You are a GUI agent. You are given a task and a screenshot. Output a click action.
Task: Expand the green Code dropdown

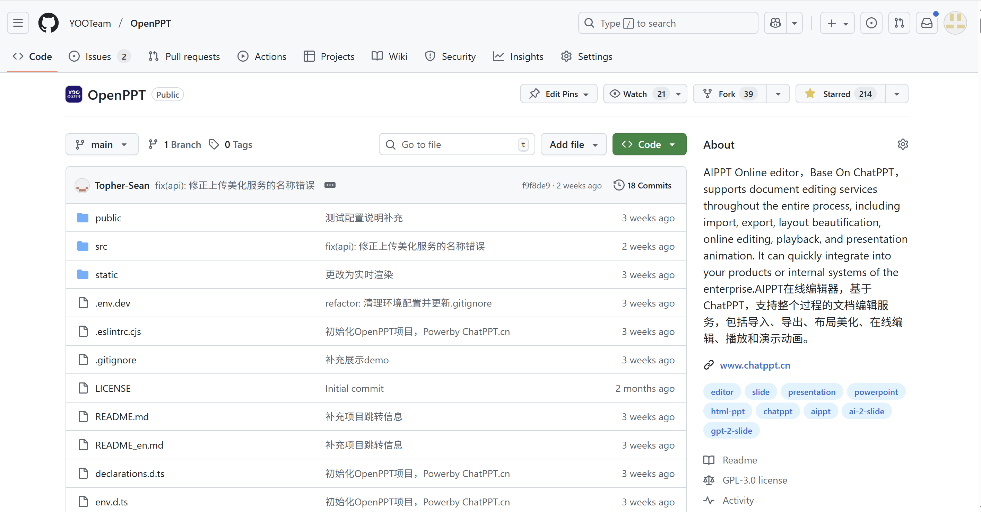649,145
